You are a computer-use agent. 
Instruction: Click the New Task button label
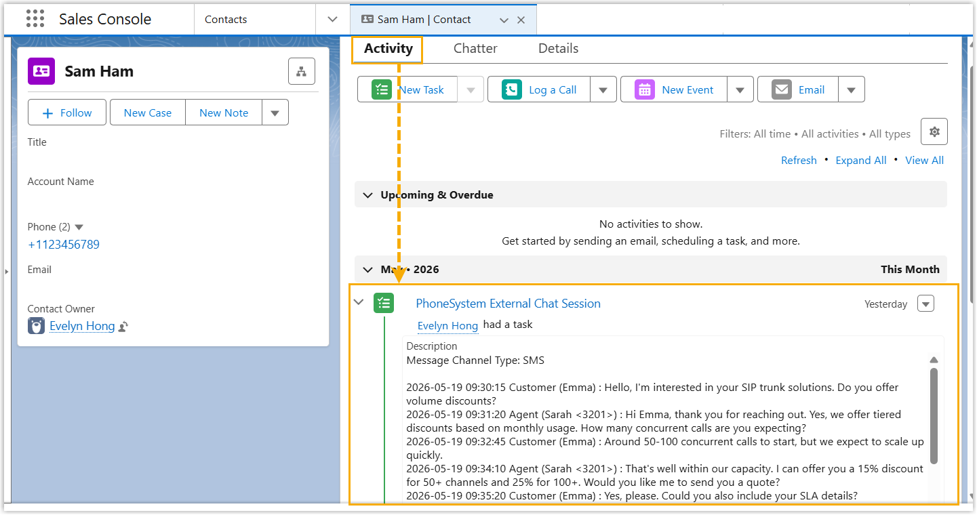(422, 89)
